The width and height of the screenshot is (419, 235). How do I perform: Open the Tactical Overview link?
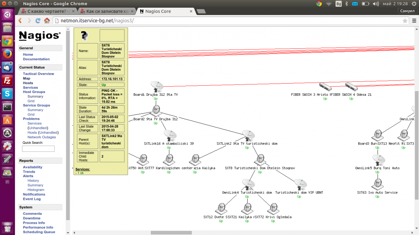38,74
